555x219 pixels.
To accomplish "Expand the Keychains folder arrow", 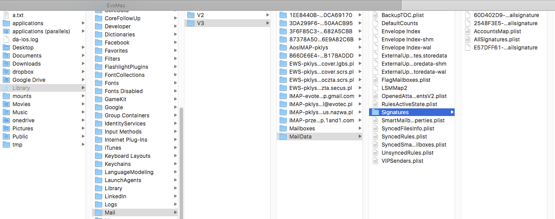I will click(175, 164).
